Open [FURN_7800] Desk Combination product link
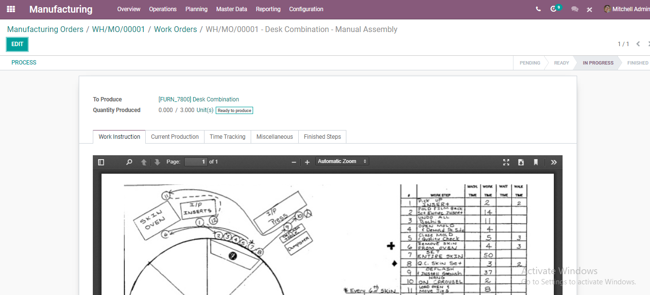This screenshot has height=295, width=650. pos(199,99)
